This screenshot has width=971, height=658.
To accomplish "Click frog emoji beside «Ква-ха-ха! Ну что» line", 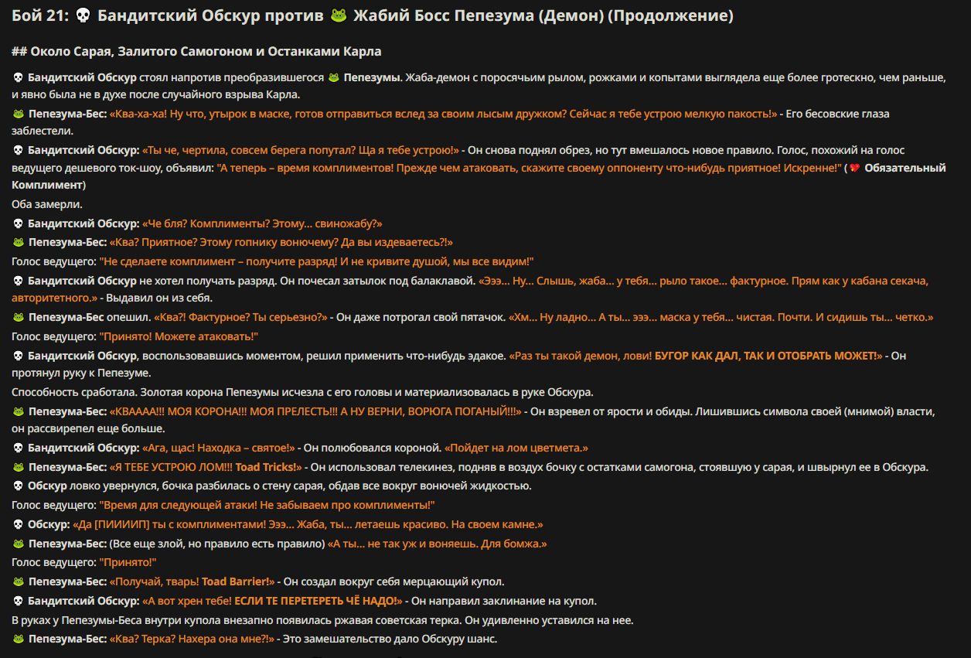I will click(x=19, y=114).
